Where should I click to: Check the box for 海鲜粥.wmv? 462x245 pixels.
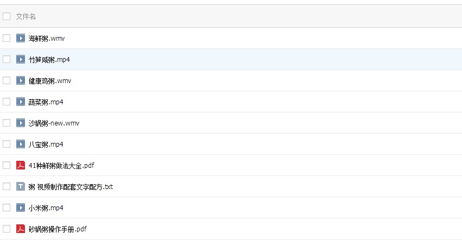7,38
